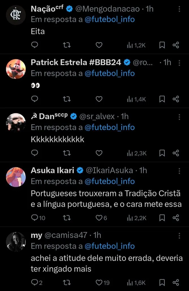The height and width of the screenshot is (291, 189).
Task: Open @futebol_info link in Patrick Estrela's reply
Action: (109, 73)
